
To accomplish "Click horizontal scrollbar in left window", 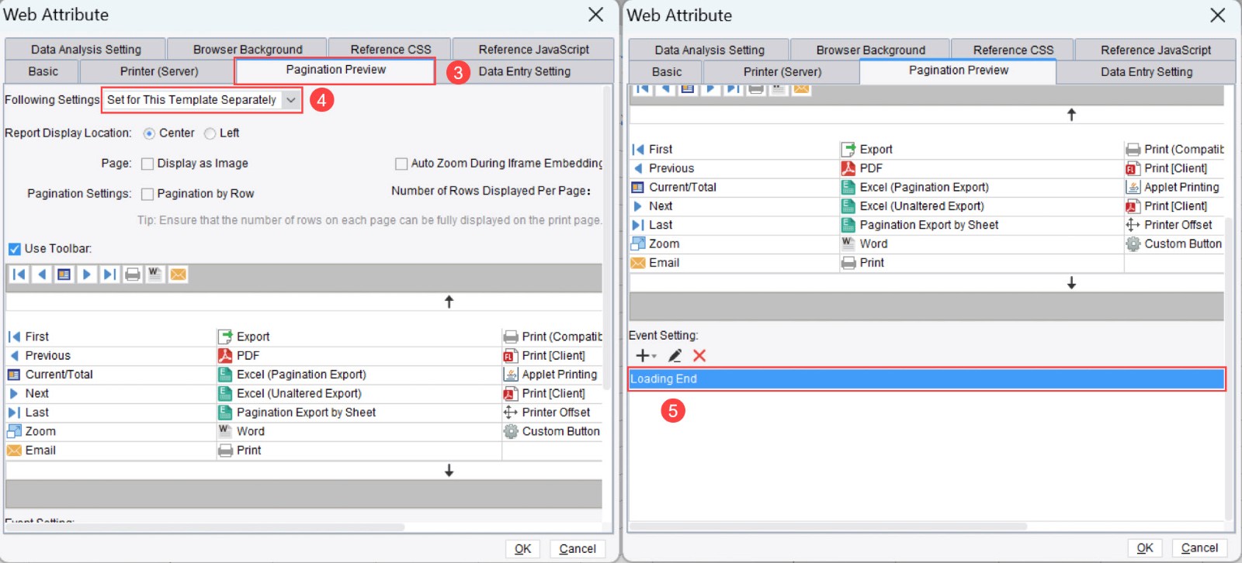I will tap(206, 527).
